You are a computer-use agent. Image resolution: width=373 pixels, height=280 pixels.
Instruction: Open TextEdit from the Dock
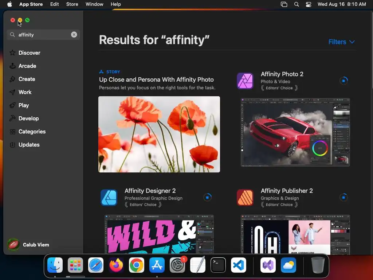198,265
